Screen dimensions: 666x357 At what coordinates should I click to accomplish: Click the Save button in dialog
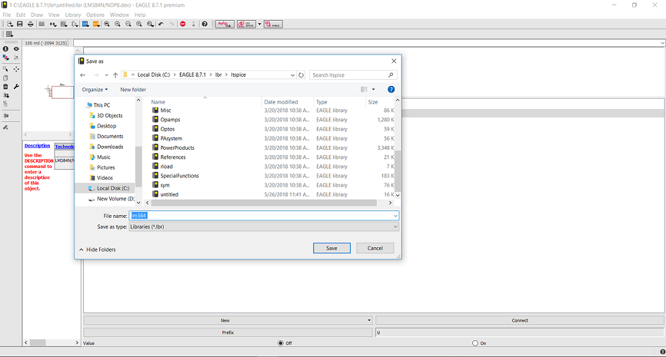click(332, 248)
